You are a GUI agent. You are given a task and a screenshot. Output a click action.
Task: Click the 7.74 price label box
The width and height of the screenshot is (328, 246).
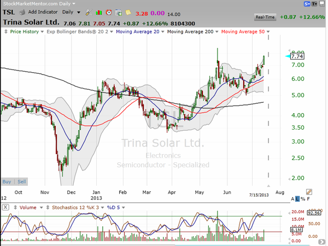pos(297,56)
